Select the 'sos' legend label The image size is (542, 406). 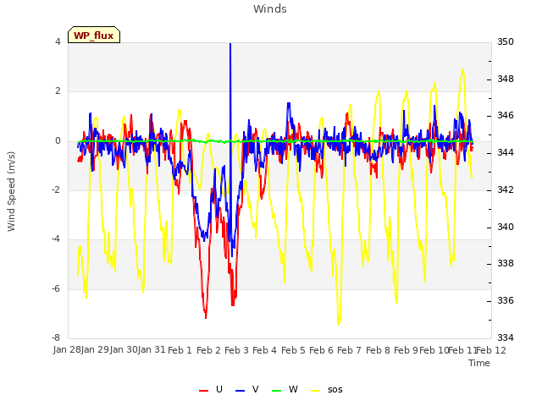pos(335,390)
